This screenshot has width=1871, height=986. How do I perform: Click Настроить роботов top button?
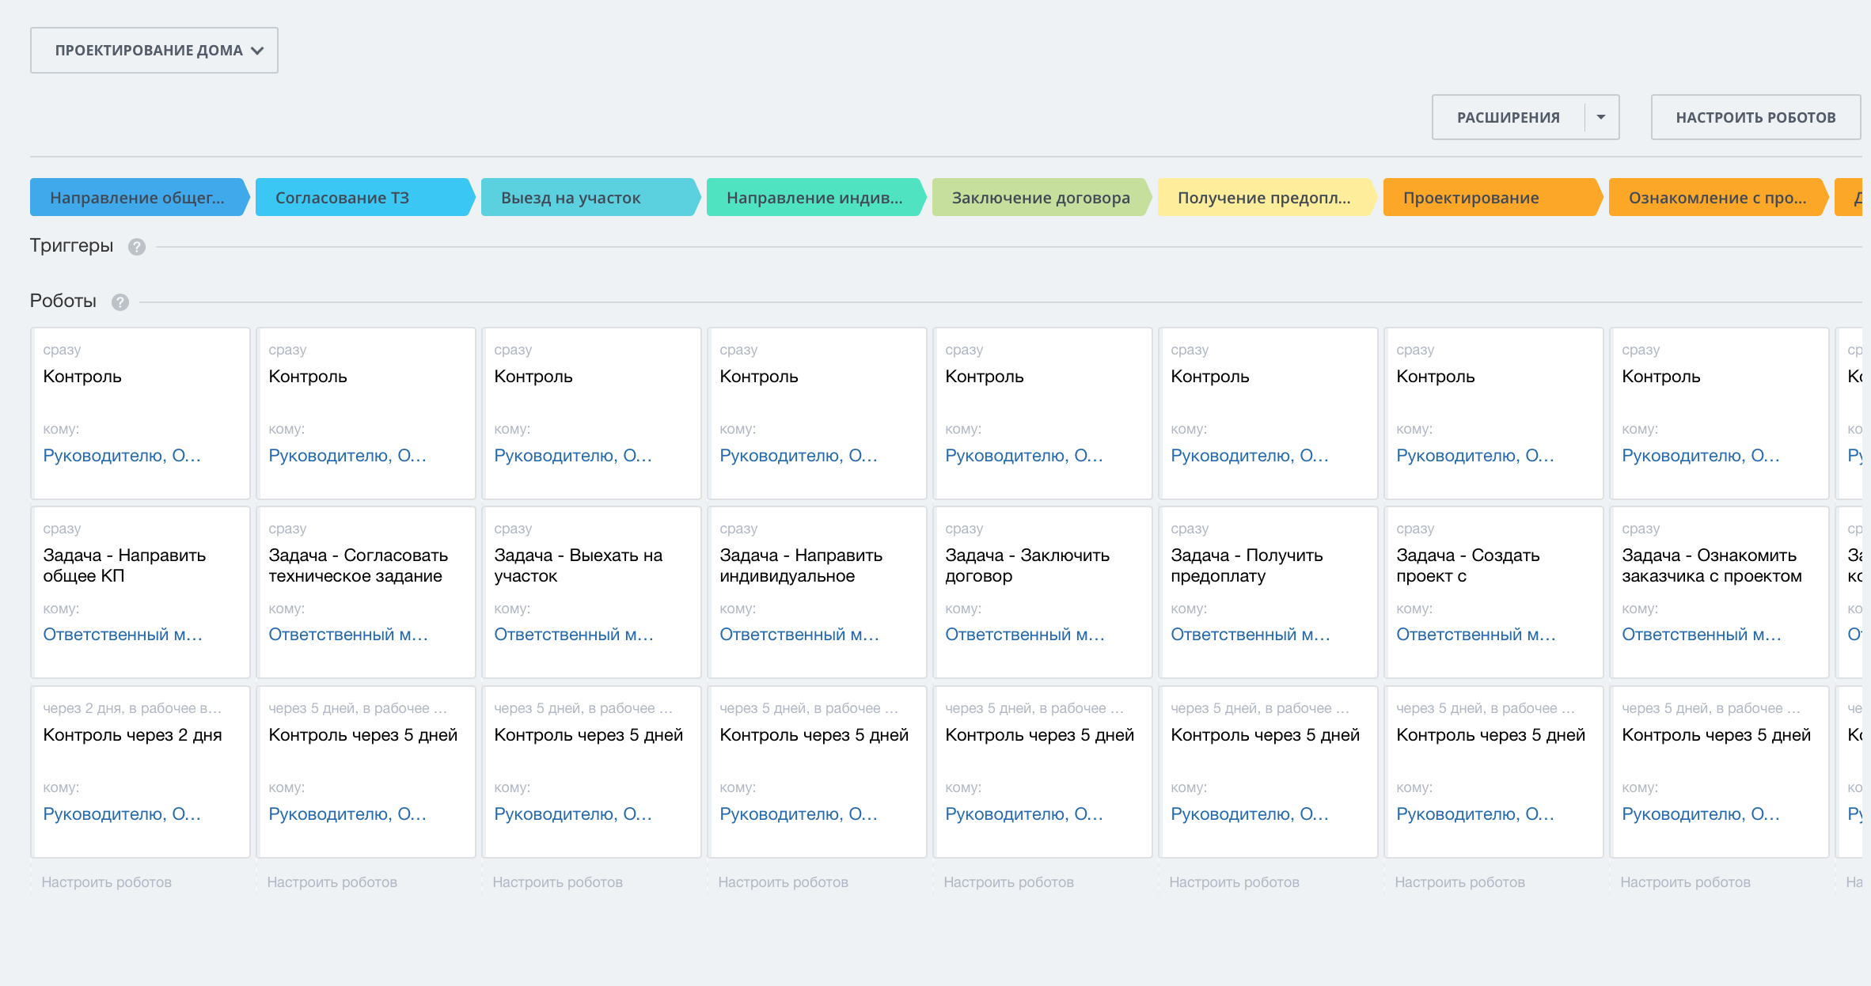point(1755,117)
